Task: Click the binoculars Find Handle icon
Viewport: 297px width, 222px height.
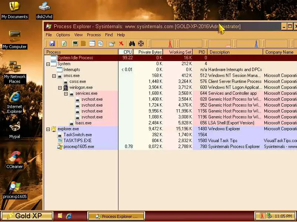Action: (132, 44)
